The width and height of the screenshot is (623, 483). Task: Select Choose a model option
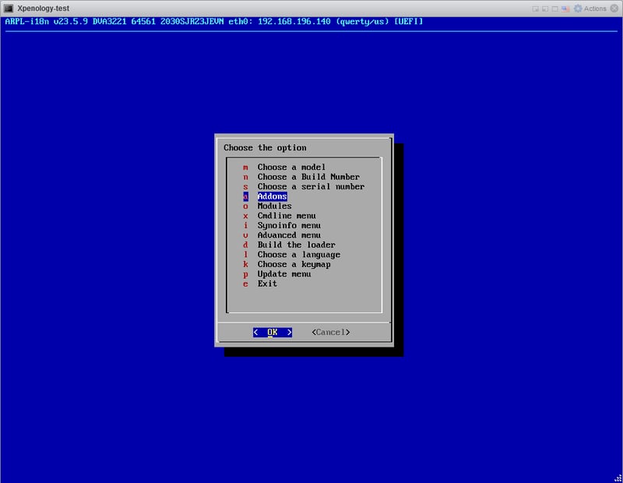coord(291,167)
